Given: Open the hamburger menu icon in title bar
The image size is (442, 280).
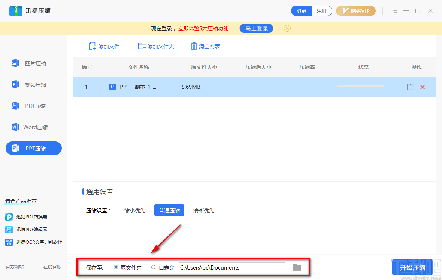Looking at the screenshot, I should coord(394,11).
